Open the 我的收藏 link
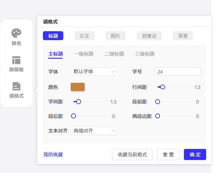216x173 pixels. tap(53, 154)
